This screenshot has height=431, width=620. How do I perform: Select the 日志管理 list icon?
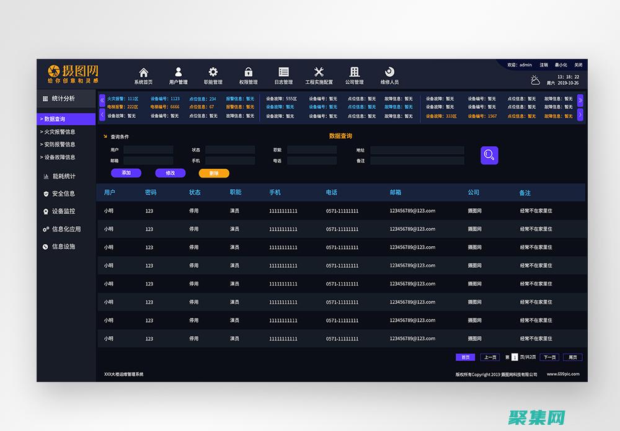coord(283,71)
